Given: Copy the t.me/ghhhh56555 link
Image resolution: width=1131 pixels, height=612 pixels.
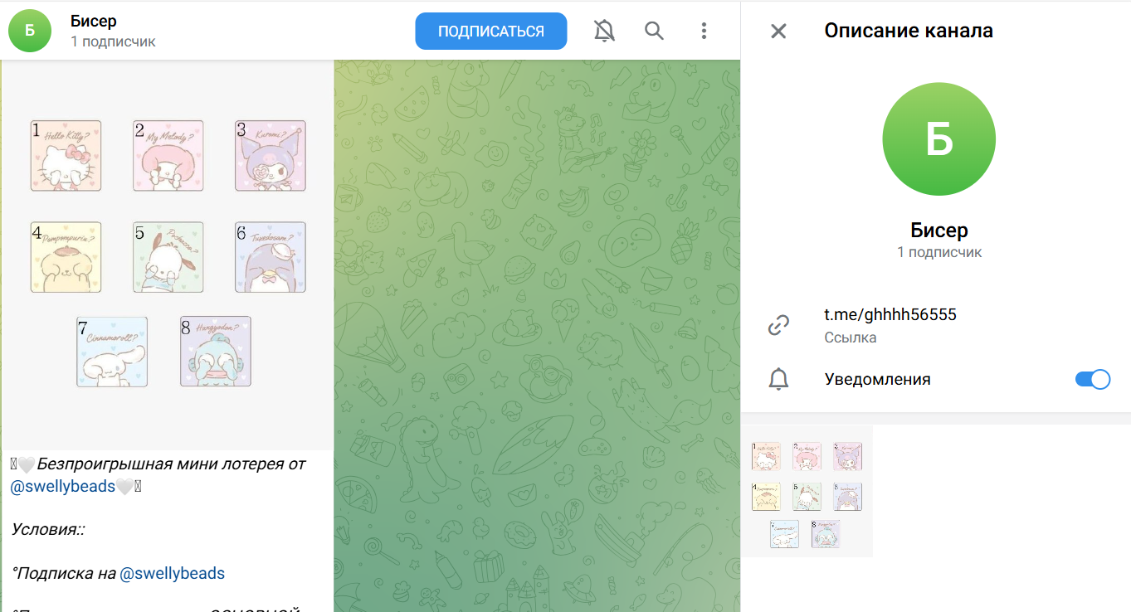Looking at the screenshot, I should [x=890, y=314].
